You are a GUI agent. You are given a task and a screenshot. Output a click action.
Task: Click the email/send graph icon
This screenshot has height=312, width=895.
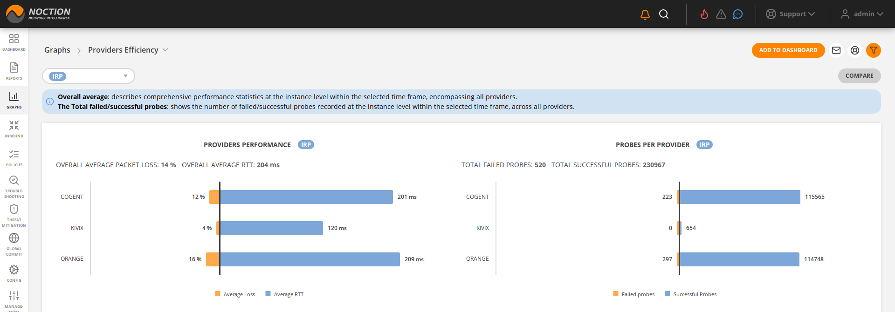pyautogui.click(x=836, y=50)
